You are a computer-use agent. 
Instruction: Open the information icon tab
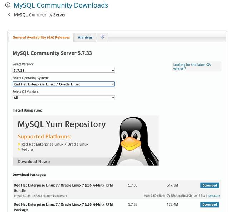click(102, 37)
